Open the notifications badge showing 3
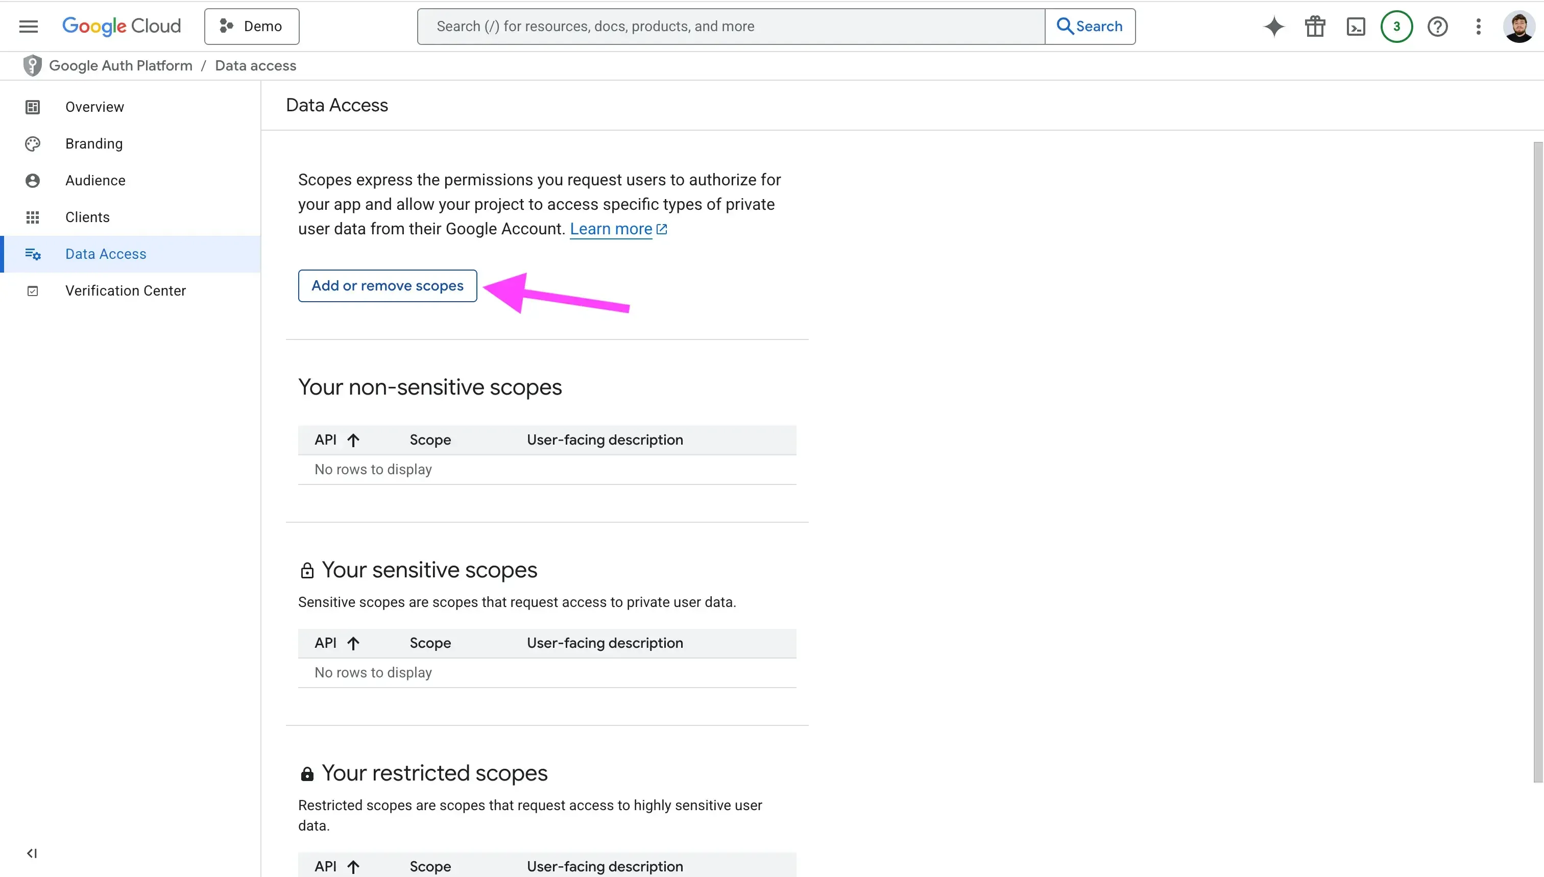The height and width of the screenshot is (877, 1544). tap(1396, 27)
